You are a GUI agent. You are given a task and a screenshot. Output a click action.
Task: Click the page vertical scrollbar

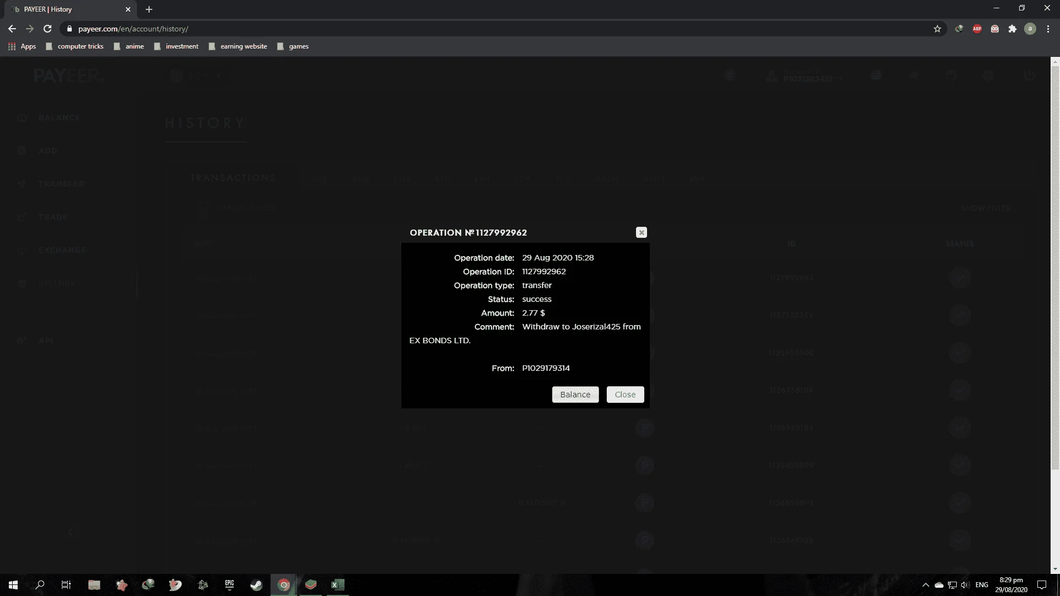click(x=1055, y=268)
